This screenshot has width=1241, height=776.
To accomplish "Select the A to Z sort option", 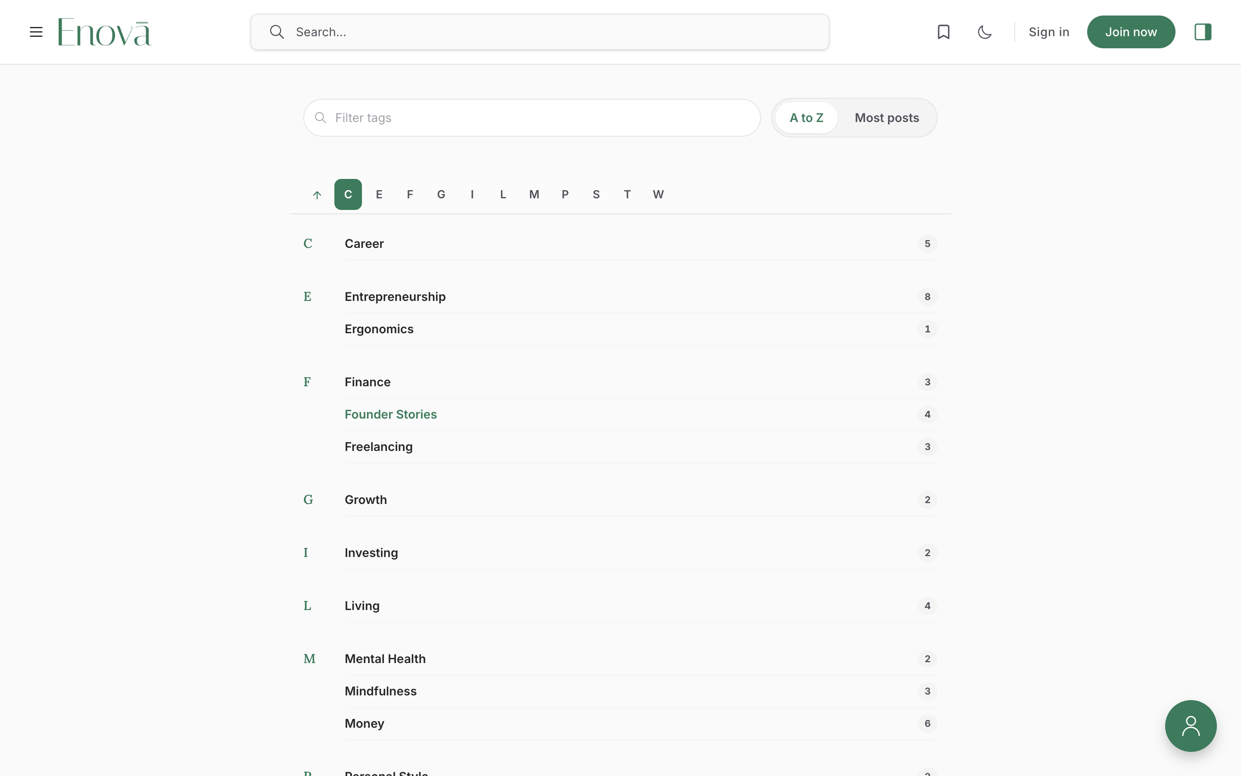I will click(806, 118).
